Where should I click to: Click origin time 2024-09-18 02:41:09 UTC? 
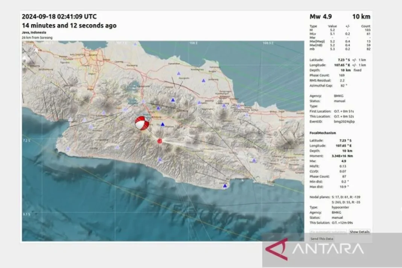(59, 17)
